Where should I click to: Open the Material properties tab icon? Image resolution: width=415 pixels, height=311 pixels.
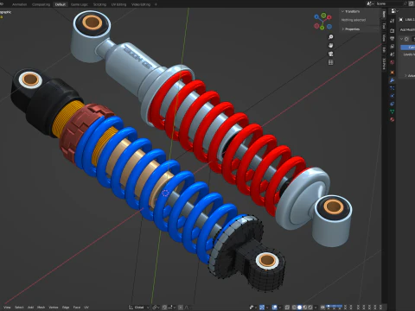point(393,119)
